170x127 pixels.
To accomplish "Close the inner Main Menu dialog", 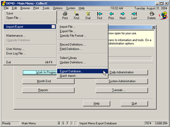I will pyautogui.click(x=153, y=27).
